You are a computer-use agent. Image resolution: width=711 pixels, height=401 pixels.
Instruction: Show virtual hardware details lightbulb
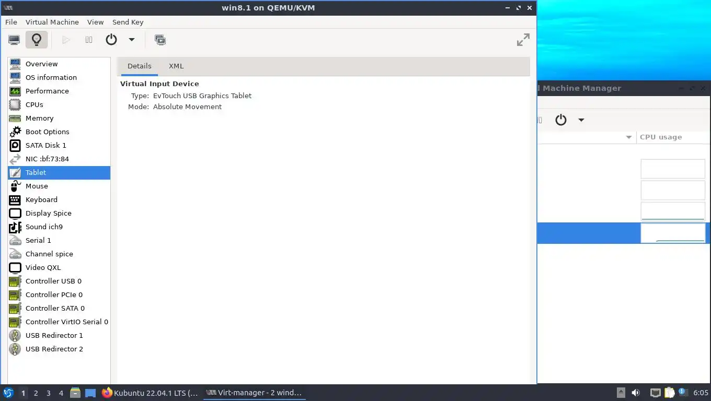click(36, 40)
